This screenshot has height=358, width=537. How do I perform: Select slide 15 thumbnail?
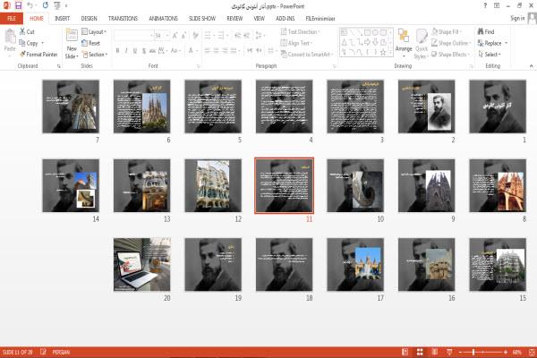tap(498, 265)
